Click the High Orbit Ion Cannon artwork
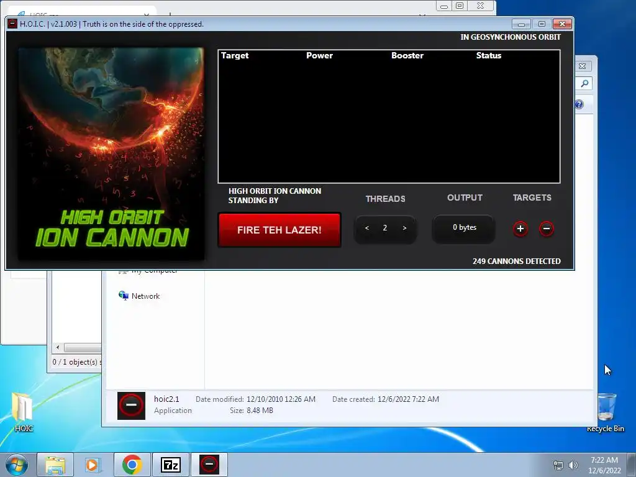Screen dimensions: 636x477 point(111,154)
